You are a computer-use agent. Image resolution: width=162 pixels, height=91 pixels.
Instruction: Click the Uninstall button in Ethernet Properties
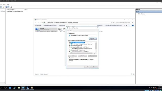point(82,56)
